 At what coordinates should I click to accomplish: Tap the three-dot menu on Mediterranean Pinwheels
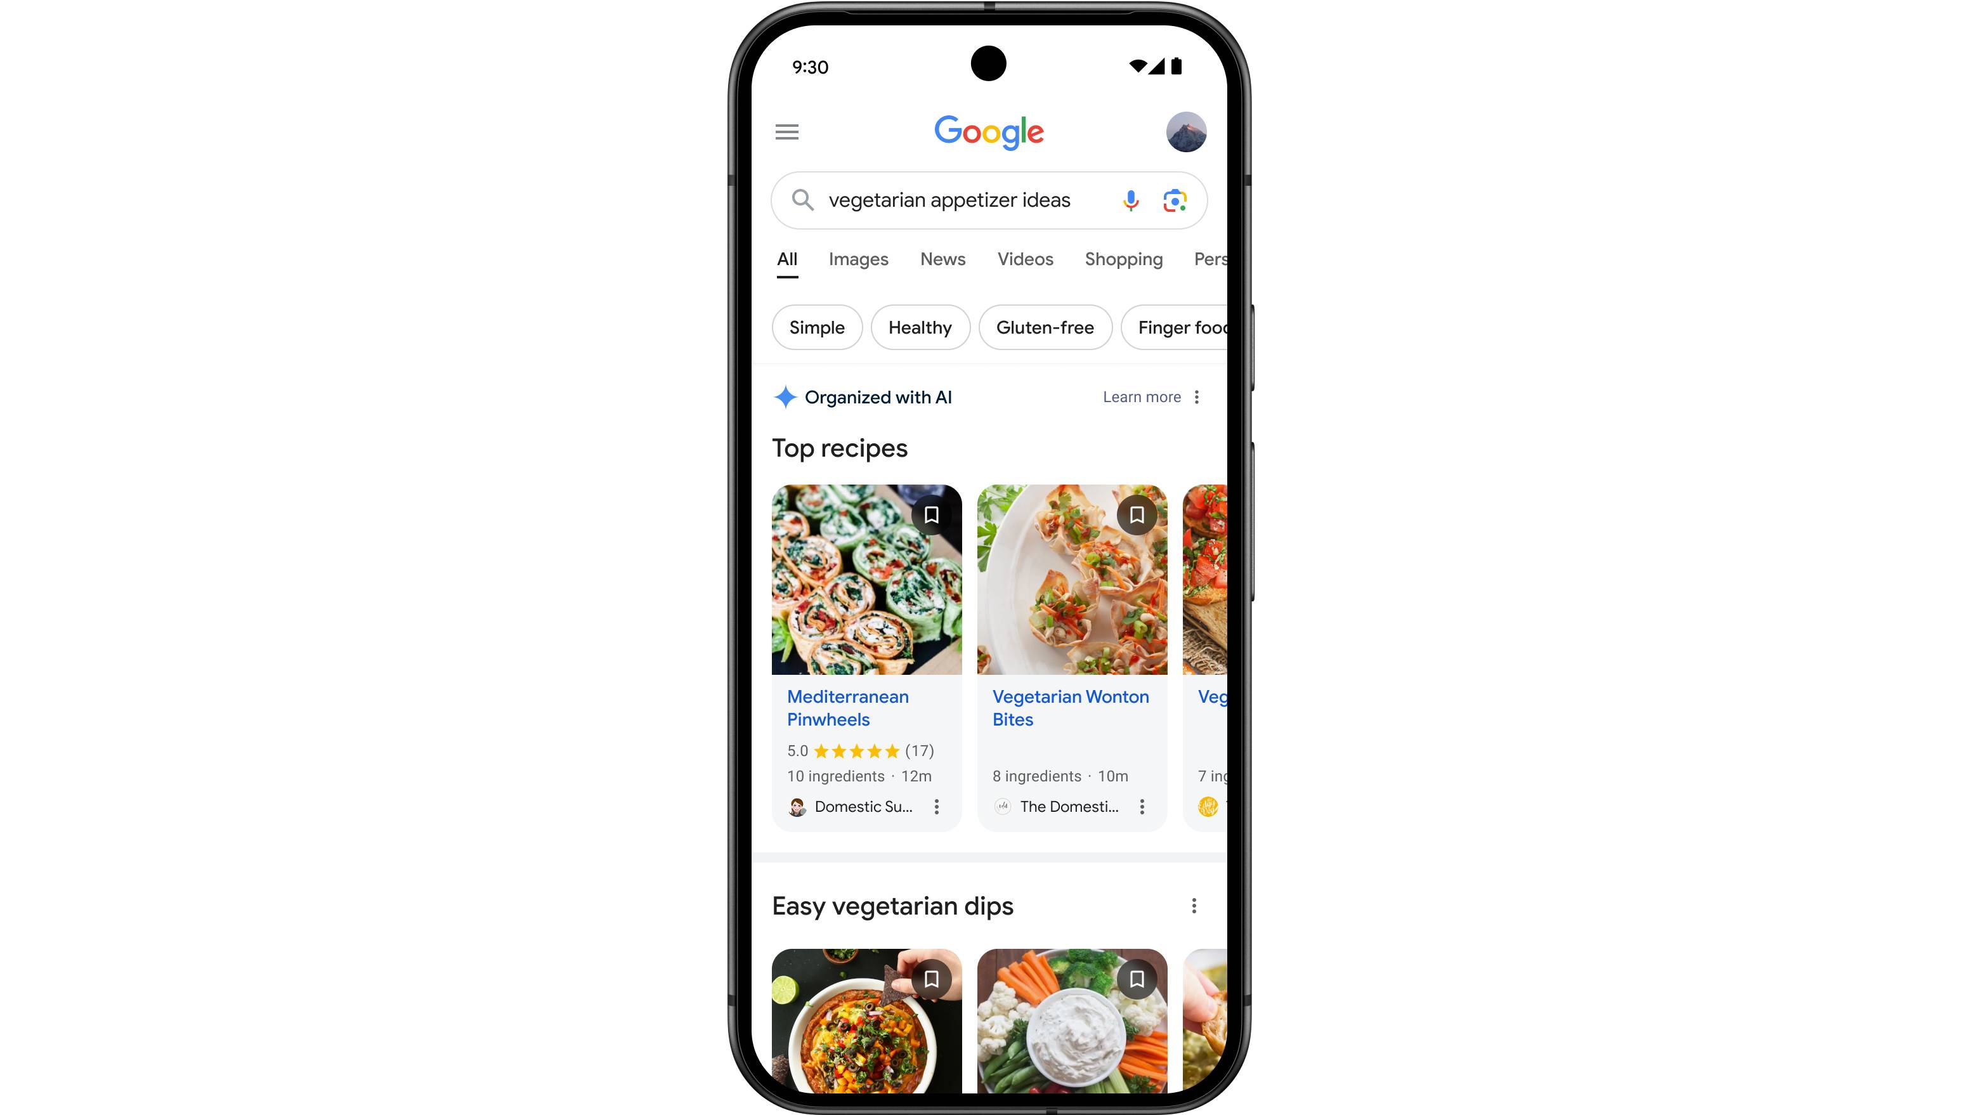(937, 807)
